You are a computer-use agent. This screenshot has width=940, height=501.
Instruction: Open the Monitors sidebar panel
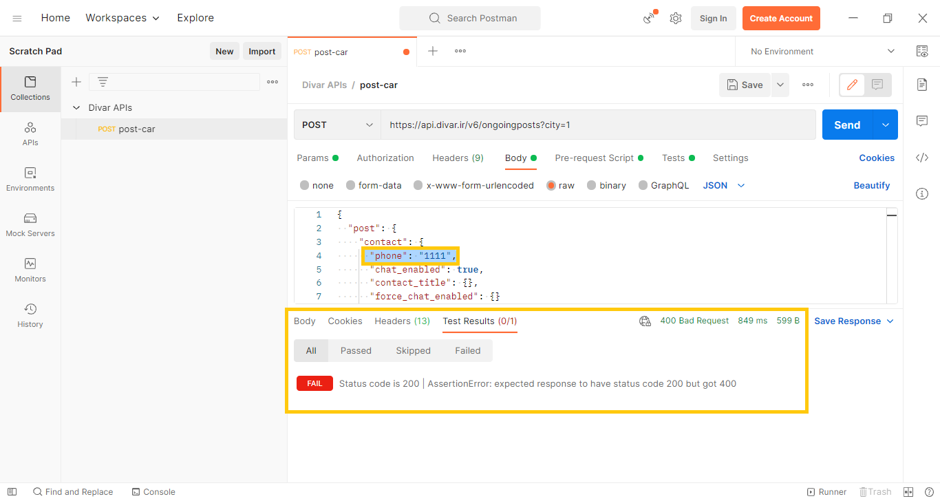click(x=30, y=270)
